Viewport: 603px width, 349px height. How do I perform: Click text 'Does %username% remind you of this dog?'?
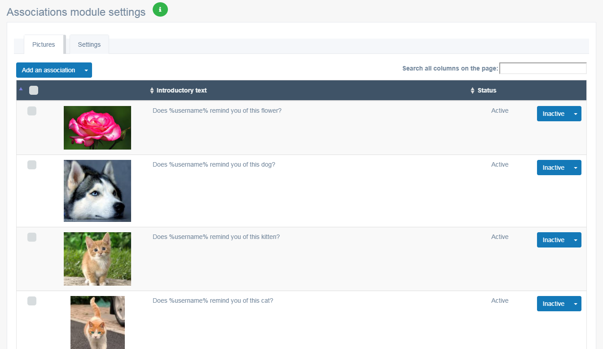click(214, 164)
